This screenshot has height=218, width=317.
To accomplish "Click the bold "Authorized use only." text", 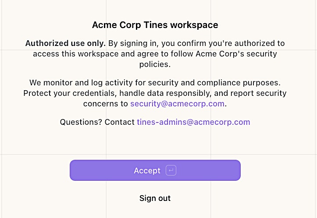I will point(65,43).
